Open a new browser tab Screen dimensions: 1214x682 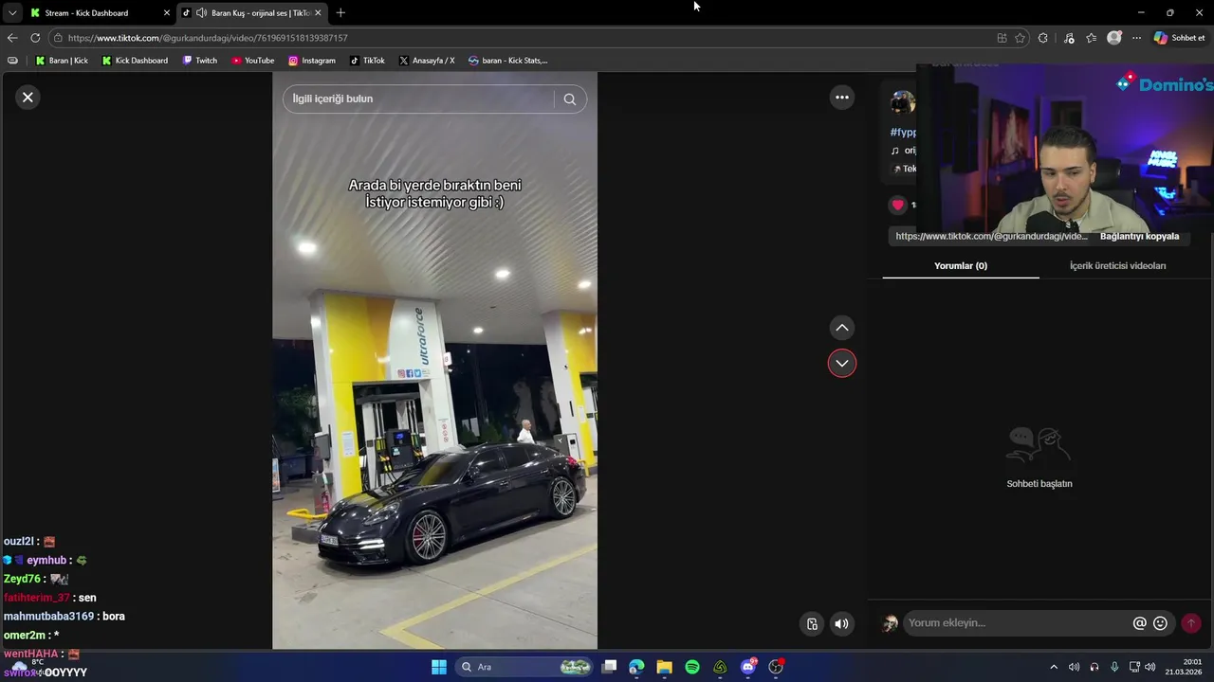(340, 13)
